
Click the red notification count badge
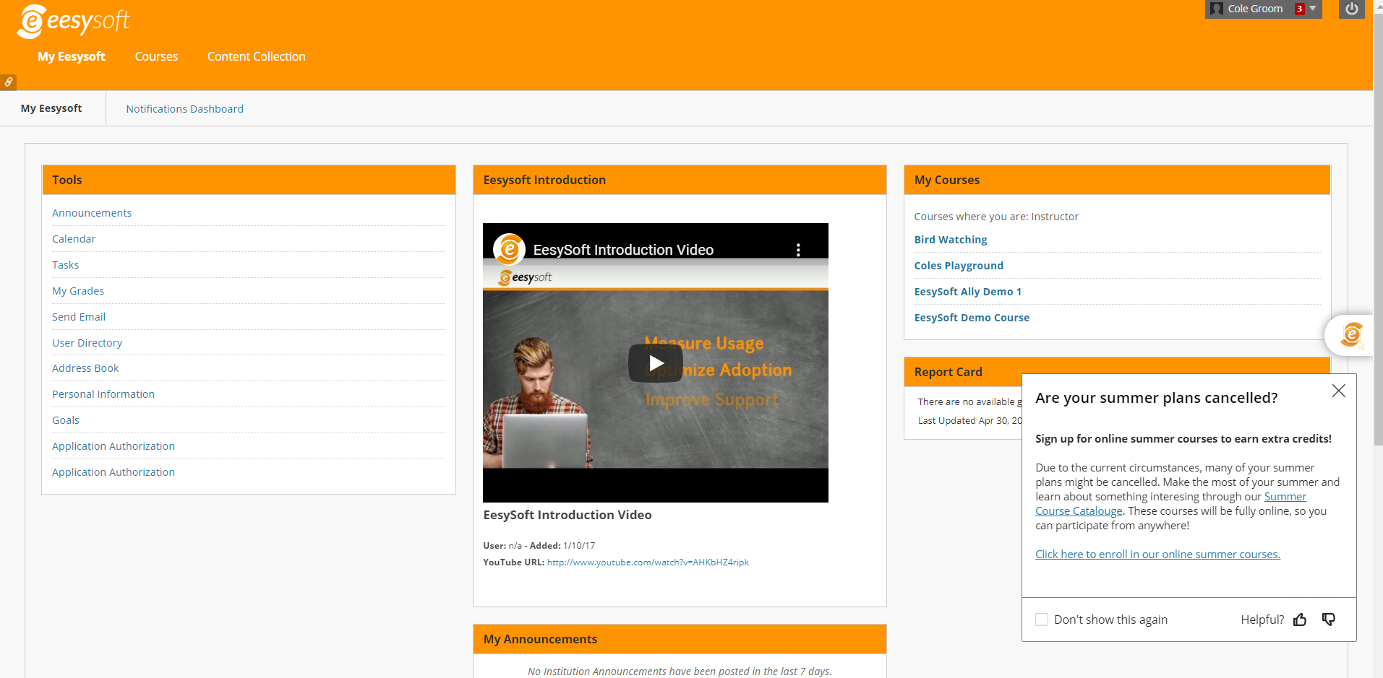point(1300,9)
